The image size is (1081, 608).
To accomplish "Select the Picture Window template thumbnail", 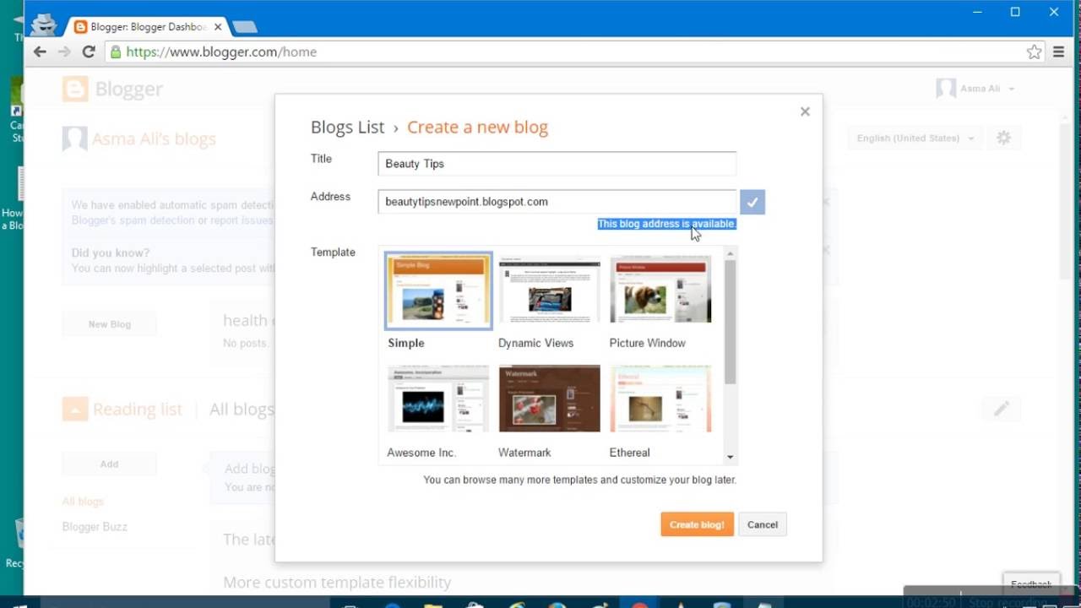I will pos(660,290).
